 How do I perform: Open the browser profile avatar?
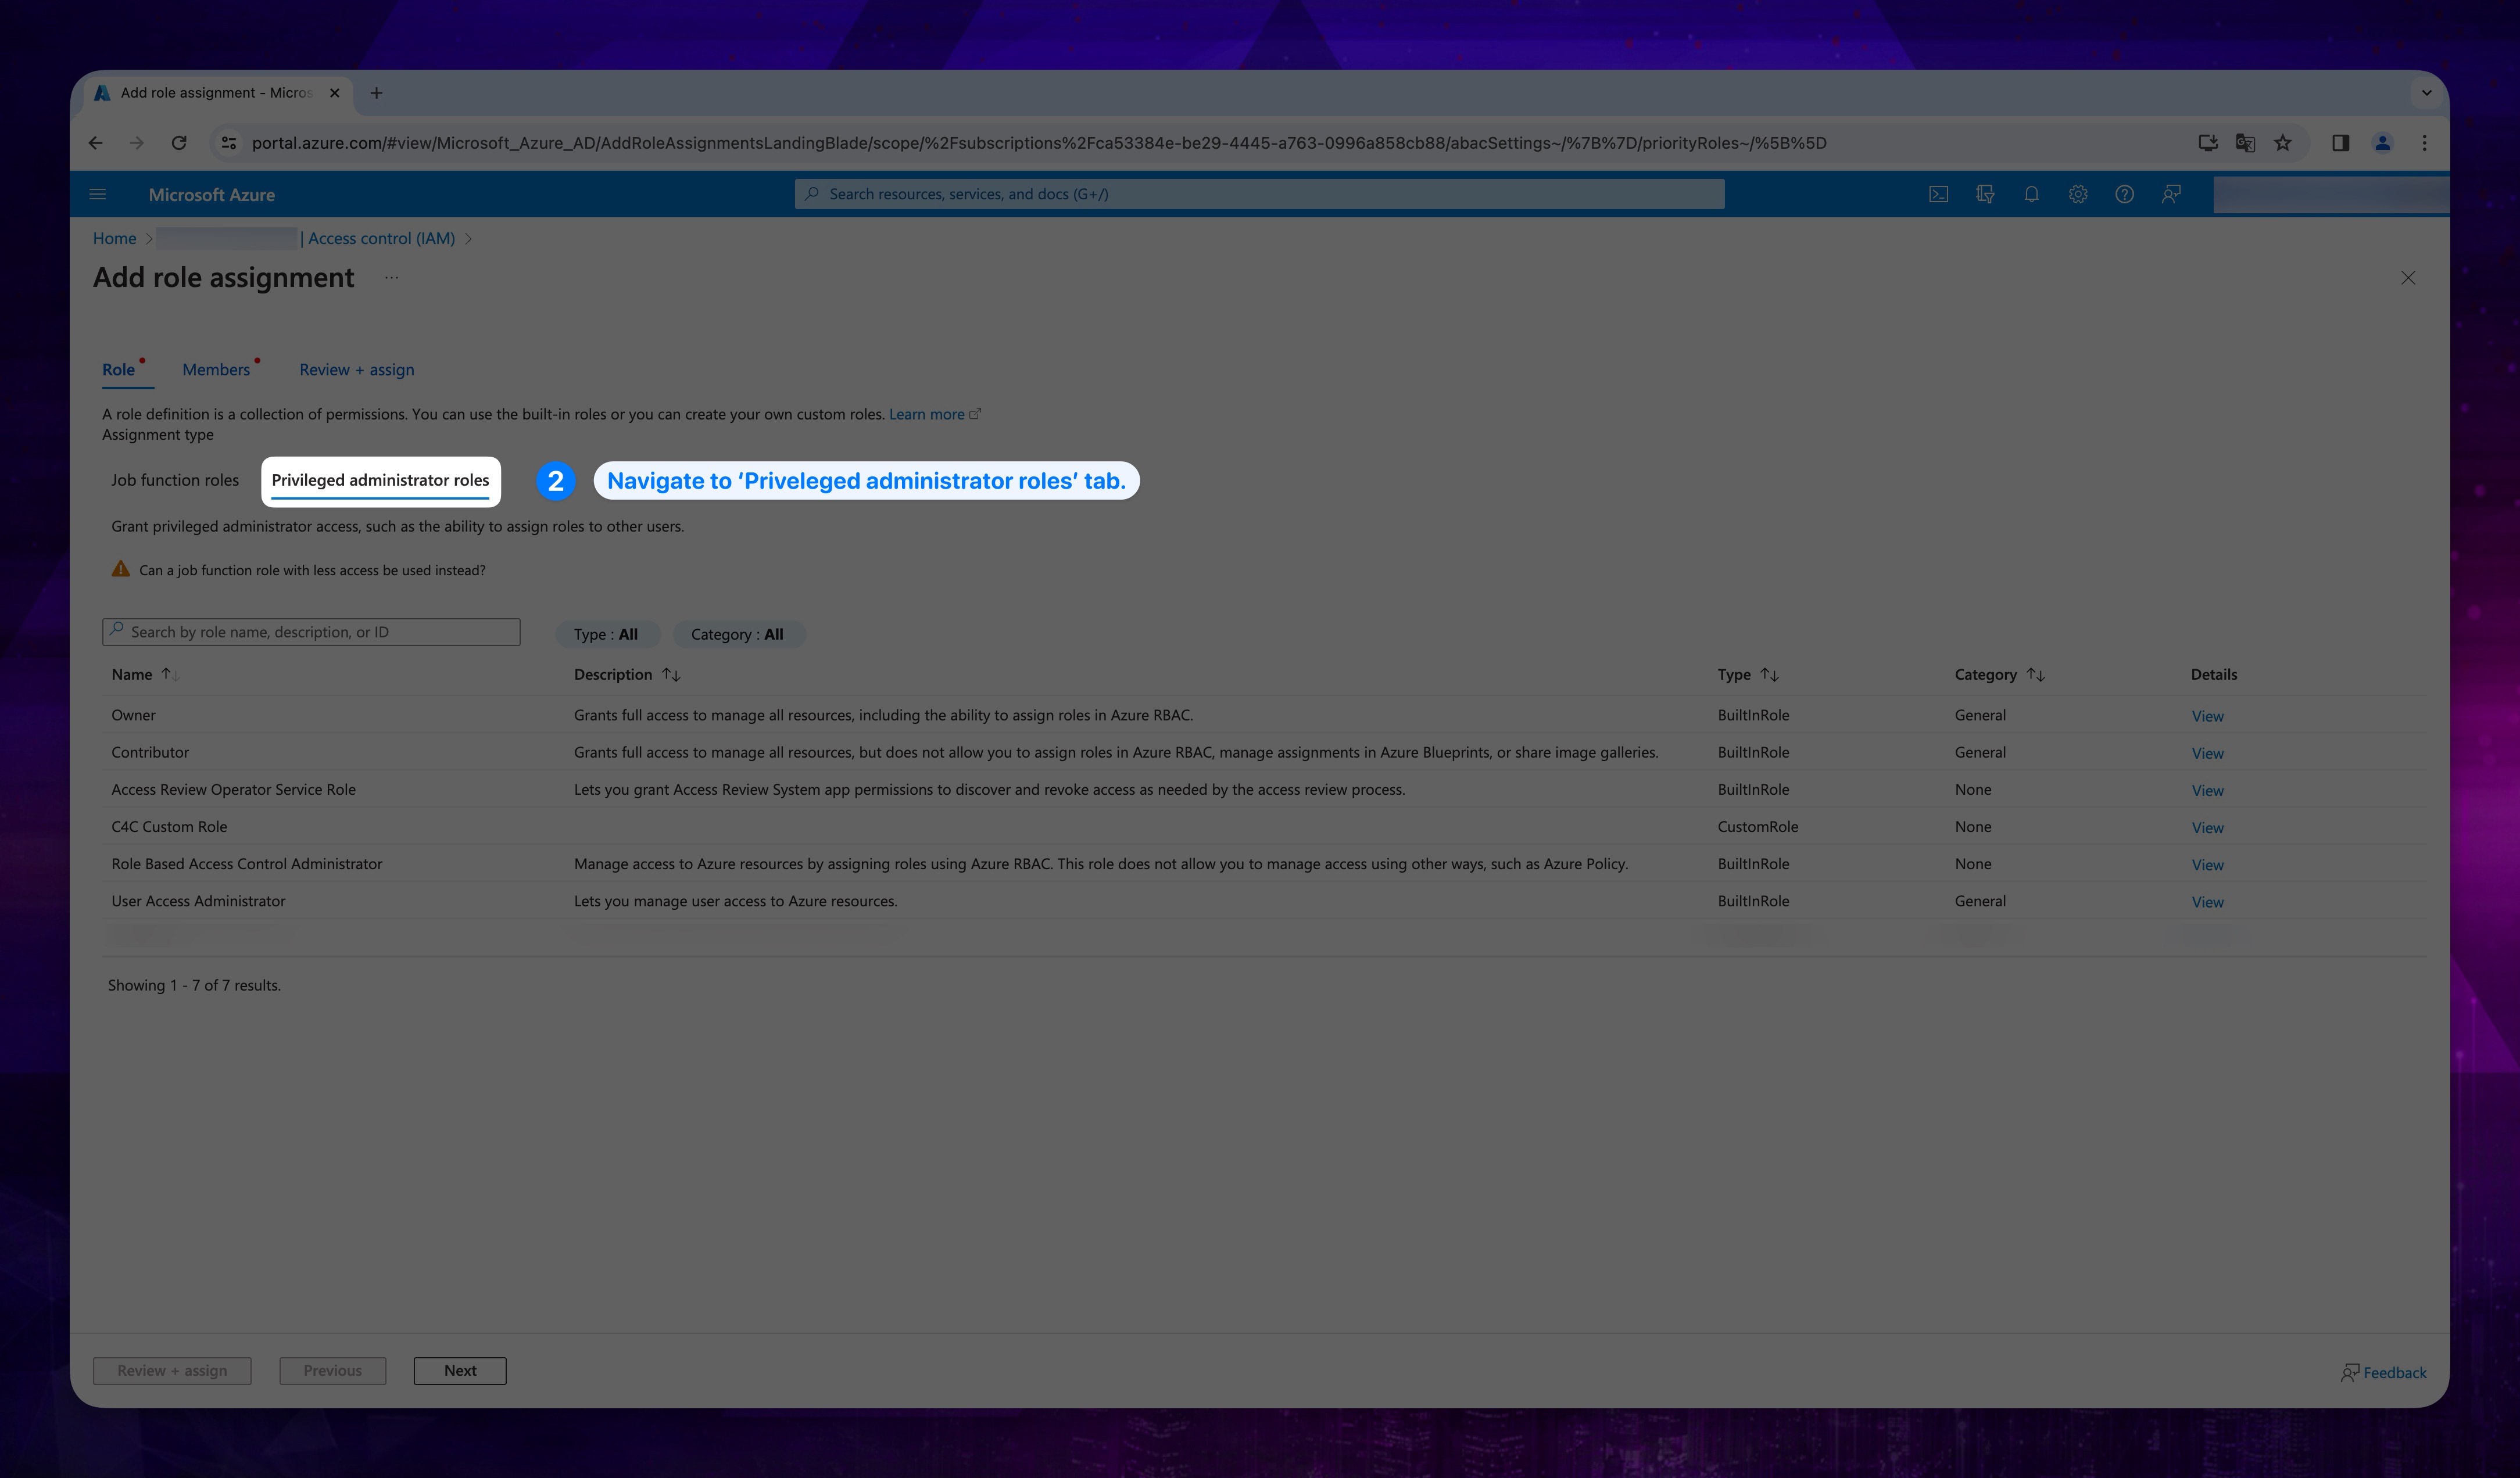pyautogui.click(x=2383, y=143)
